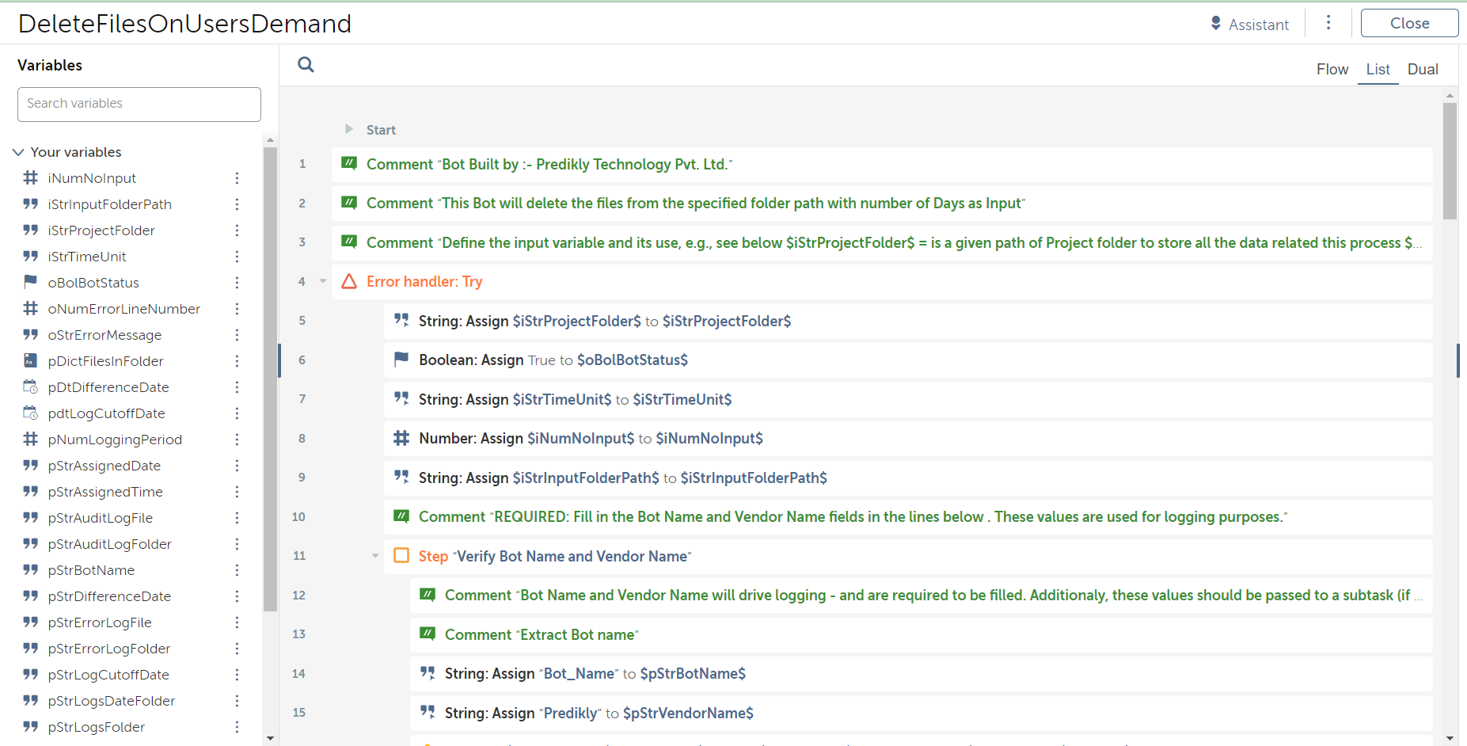Click the Close button
Image resolution: width=1467 pixels, height=746 pixels.
(1409, 23)
